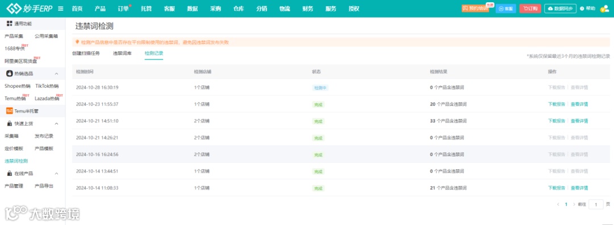Open the 数据 top menu

point(193,9)
